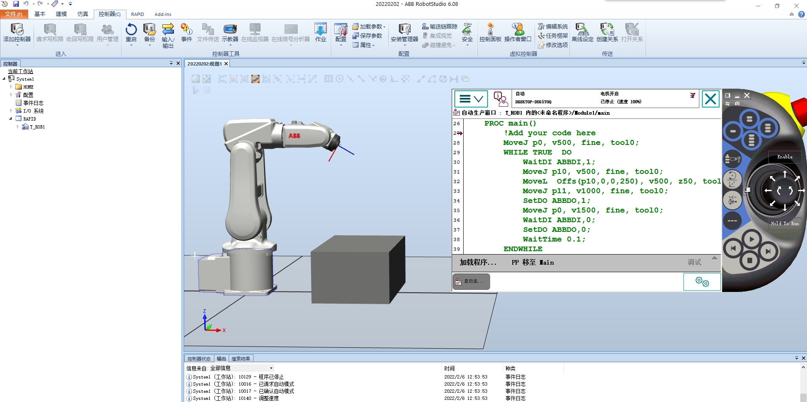Open the 信息来自 filter combo box
The width and height of the screenshot is (807, 402).
pos(242,368)
